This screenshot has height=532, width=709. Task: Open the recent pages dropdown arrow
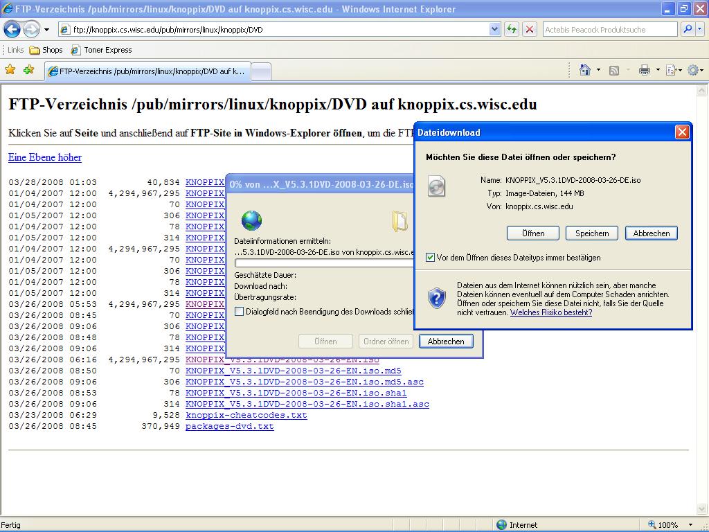46,30
